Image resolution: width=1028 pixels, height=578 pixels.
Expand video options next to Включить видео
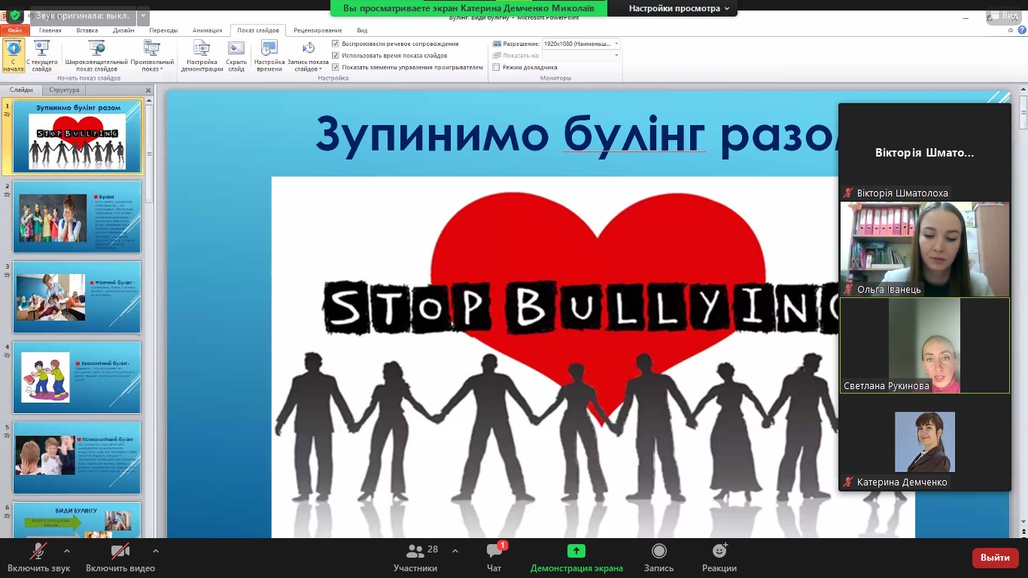[156, 551]
